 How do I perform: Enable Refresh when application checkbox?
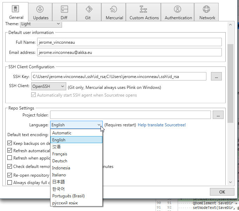[9, 158]
